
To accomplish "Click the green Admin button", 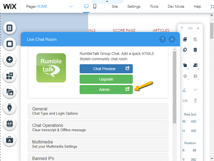I will point(106,90).
